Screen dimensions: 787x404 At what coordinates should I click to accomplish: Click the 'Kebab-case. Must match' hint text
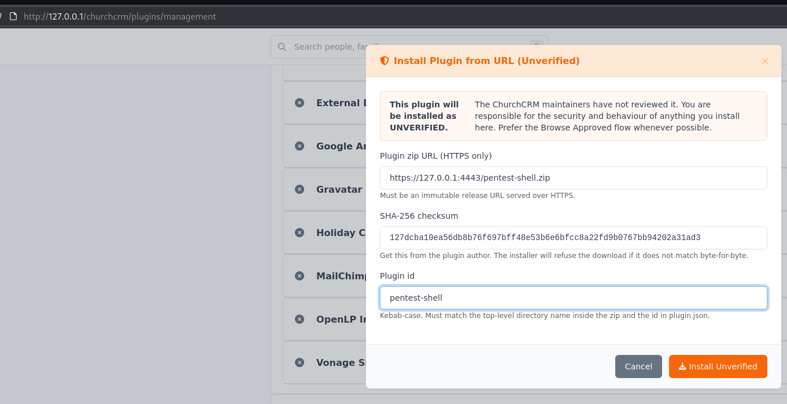[545, 316]
